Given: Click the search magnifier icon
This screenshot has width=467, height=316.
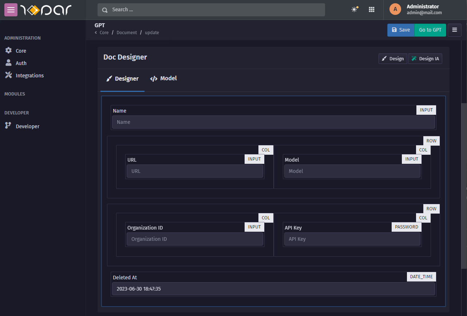Looking at the screenshot, I should (x=105, y=10).
